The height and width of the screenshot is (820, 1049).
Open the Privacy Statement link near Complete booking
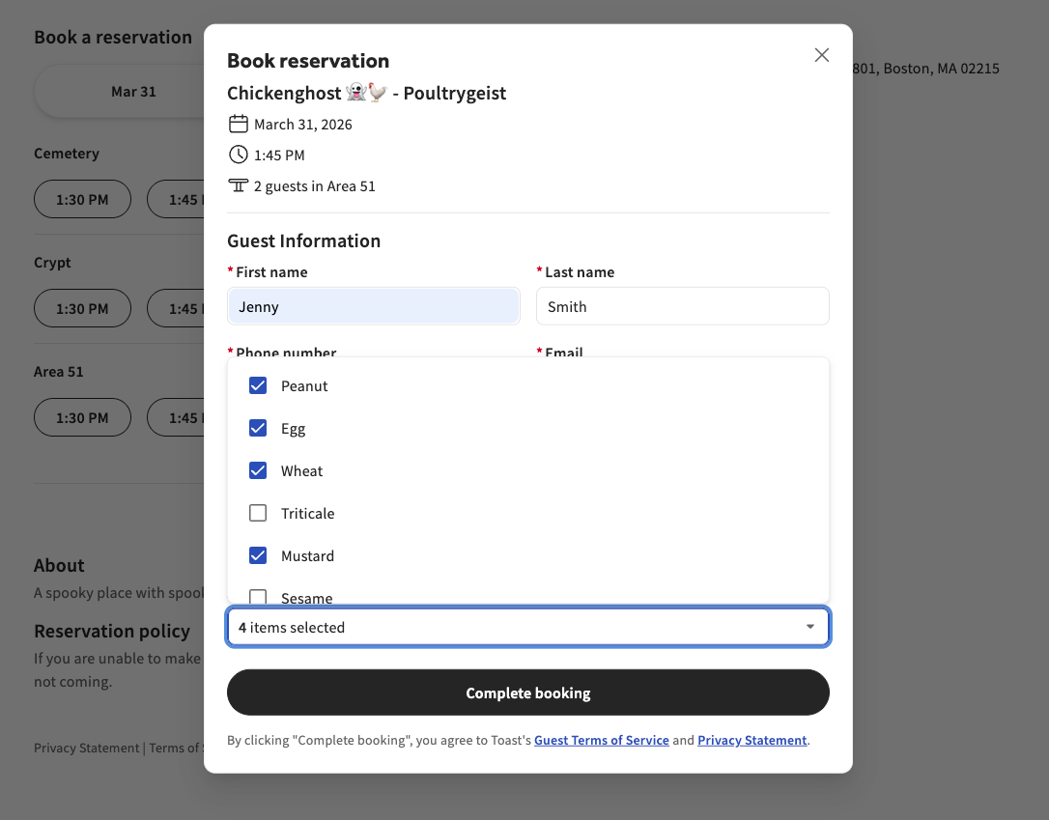point(751,740)
